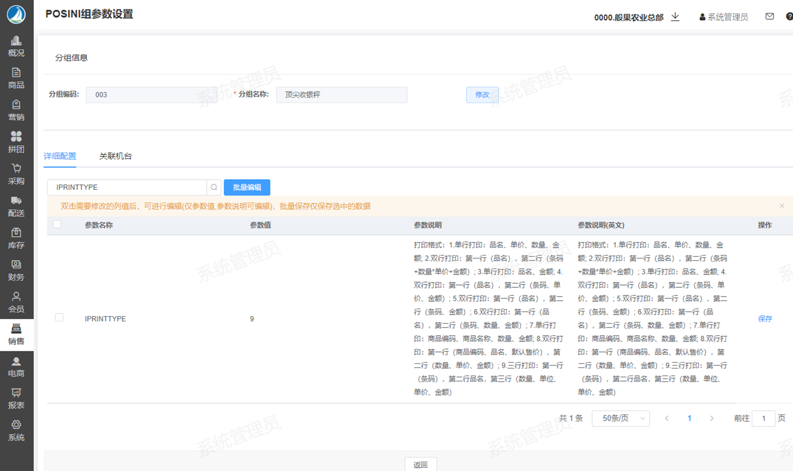This screenshot has height=471, width=793.
Task: Open the 50条/页 page size dropdown
Action: pyautogui.click(x=620, y=419)
